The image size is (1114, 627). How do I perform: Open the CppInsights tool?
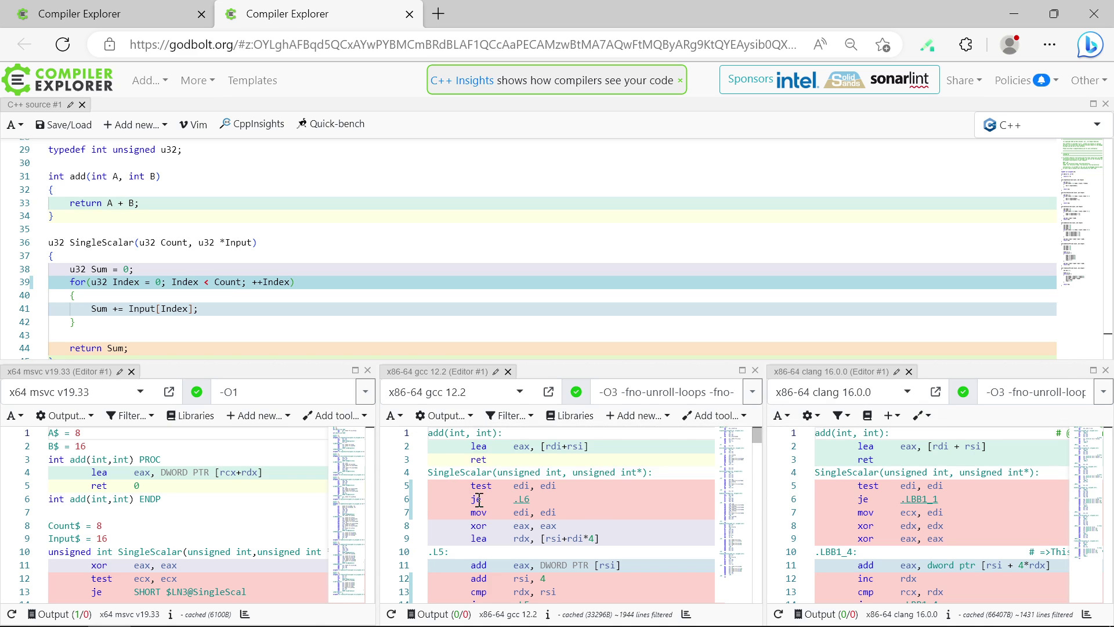(252, 124)
